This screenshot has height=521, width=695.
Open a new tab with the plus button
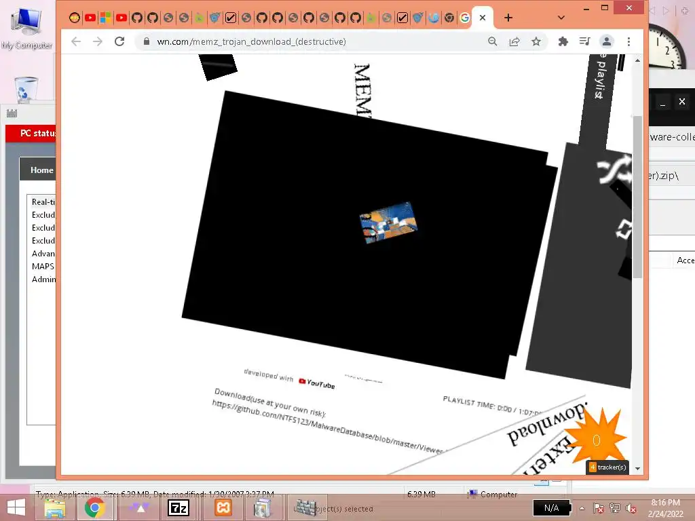coord(508,18)
